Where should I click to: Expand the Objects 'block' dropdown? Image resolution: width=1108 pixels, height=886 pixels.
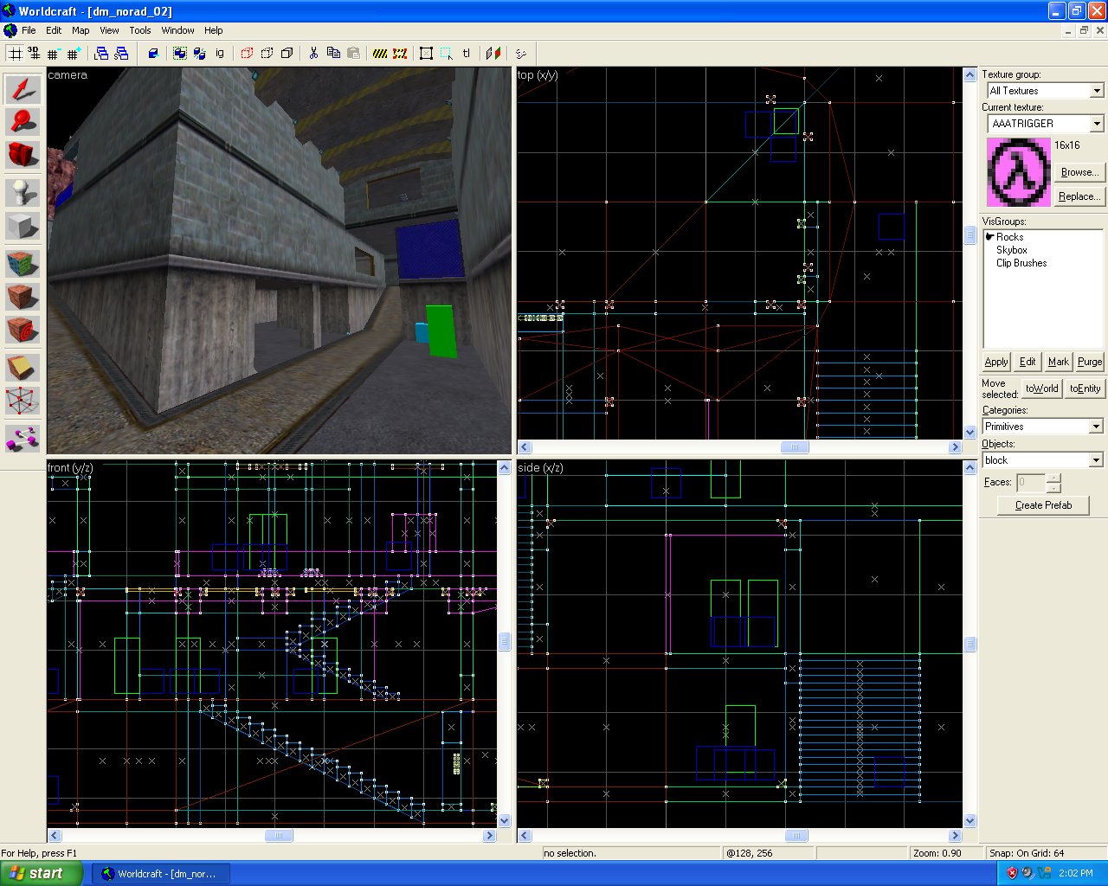pyautogui.click(x=1096, y=460)
